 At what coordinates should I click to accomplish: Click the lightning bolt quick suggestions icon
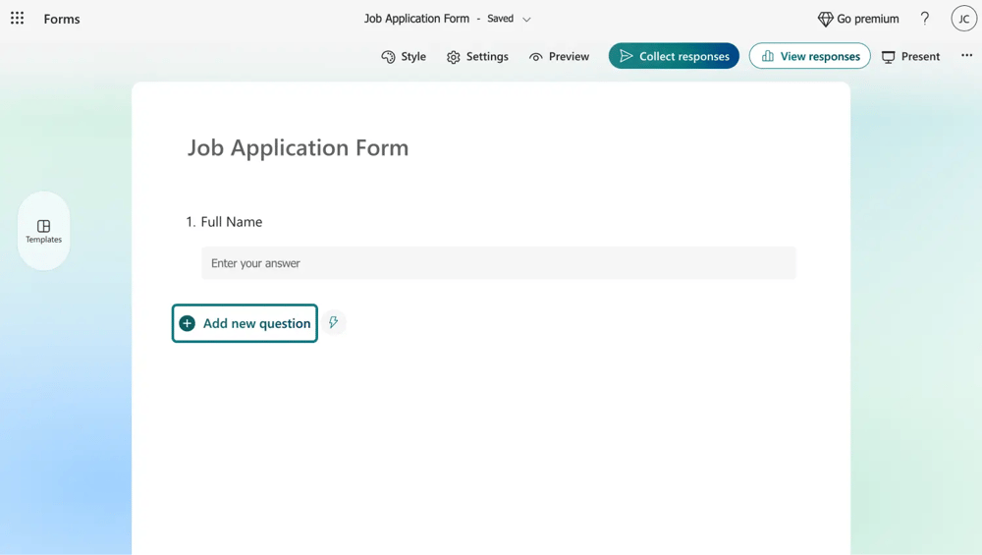coord(334,322)
